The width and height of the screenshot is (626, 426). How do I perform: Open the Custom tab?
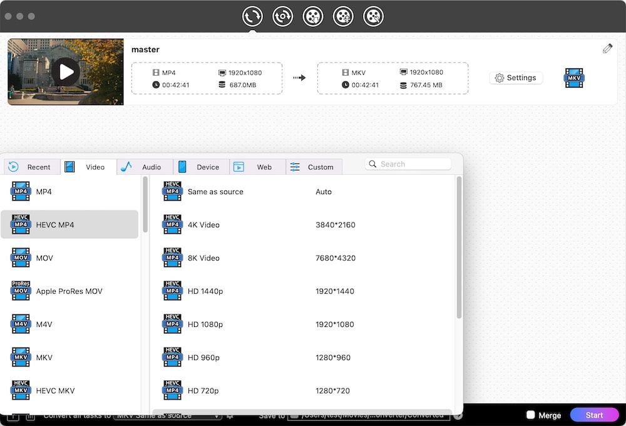(314, 167)
